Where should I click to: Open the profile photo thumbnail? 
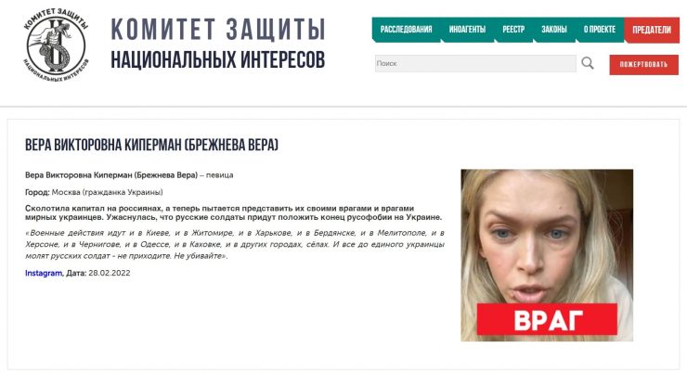click(x=547, y=255)
